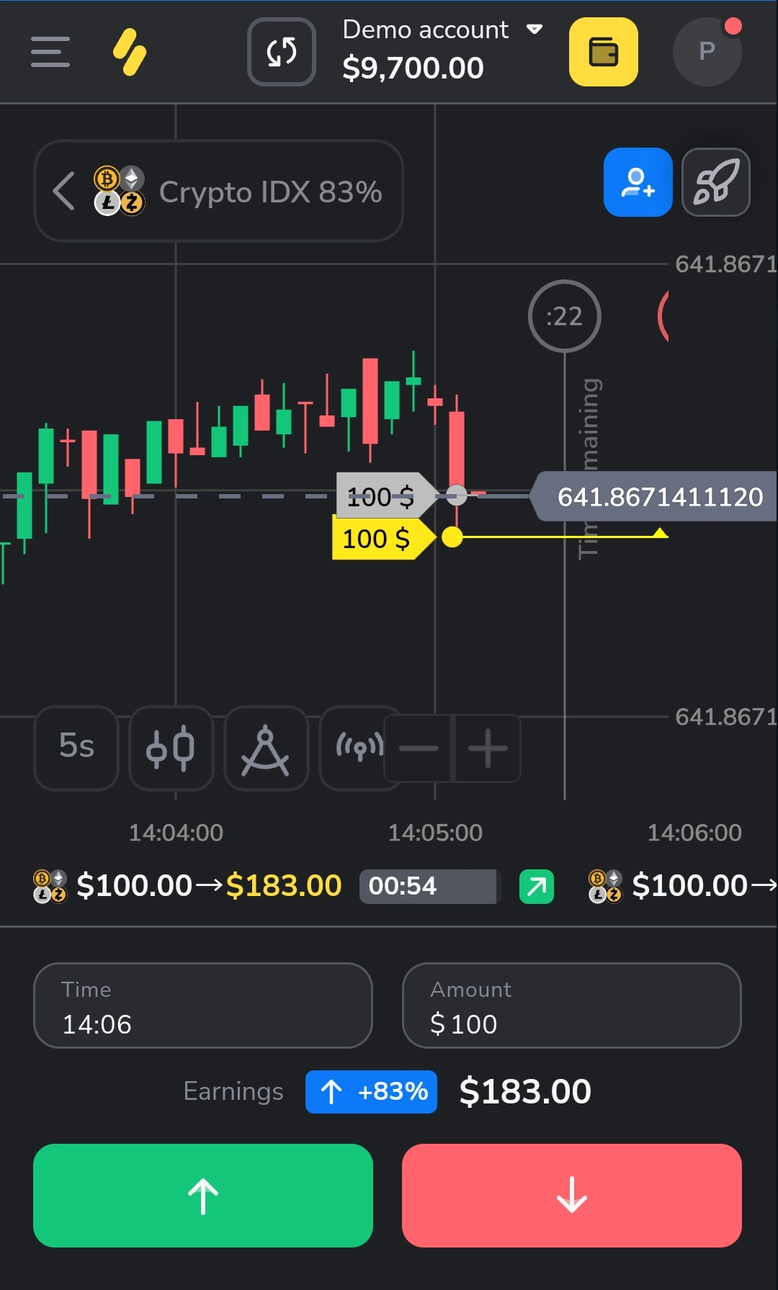Open the profile avatar P
Screen dimensions: 778x1290
(x=707, y=52)
